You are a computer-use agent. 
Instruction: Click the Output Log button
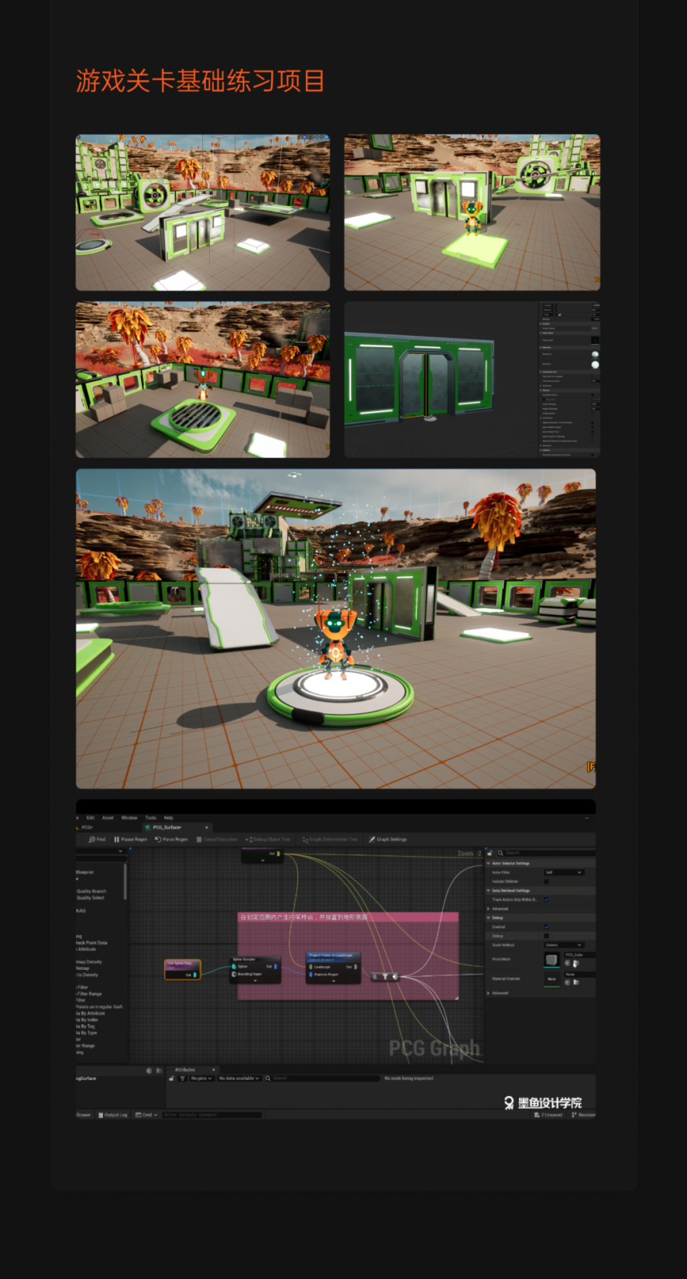click(113, 1115)
